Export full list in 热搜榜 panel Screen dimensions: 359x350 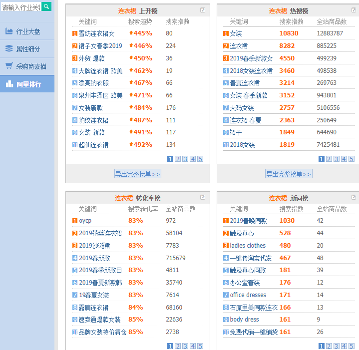point(289,174)
